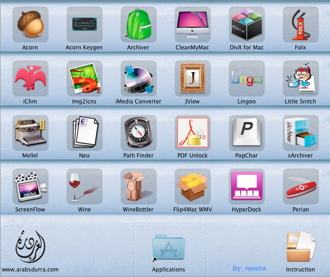Image resolution: width=330 pixels, height=277 pixels.
Task: Click the Folx pump icon
Action: click(301, 24)
